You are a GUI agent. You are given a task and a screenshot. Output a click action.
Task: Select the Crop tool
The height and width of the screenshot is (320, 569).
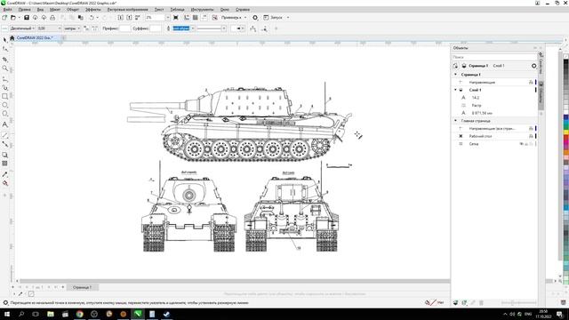(5, 59)
